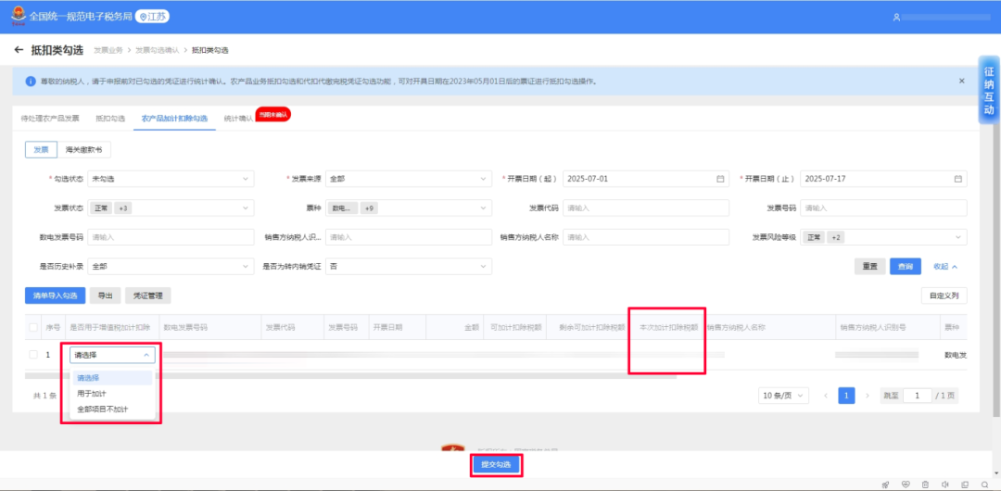Viewport: 1001px width, 491px height.
Task: Click the blue 查询 button
Action: [906, 266]
